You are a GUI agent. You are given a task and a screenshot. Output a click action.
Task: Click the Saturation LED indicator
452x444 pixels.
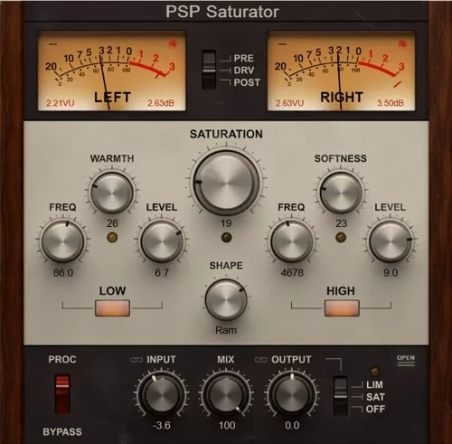click(226, 238)
